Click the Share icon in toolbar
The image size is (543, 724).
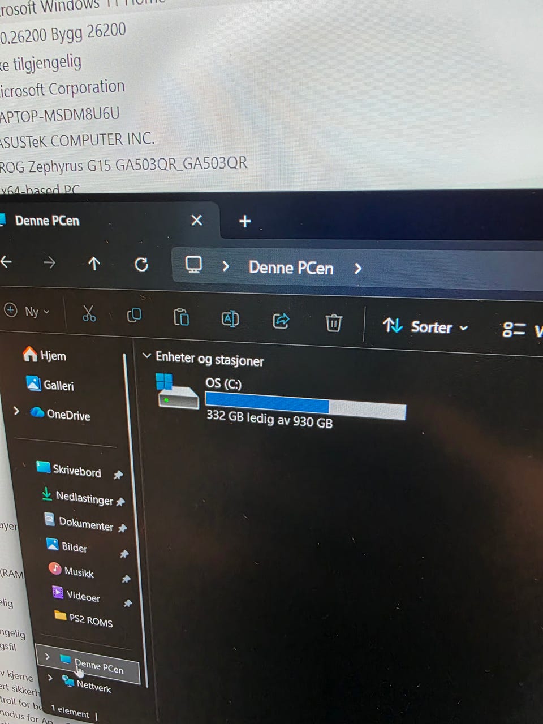click(281, 321)
